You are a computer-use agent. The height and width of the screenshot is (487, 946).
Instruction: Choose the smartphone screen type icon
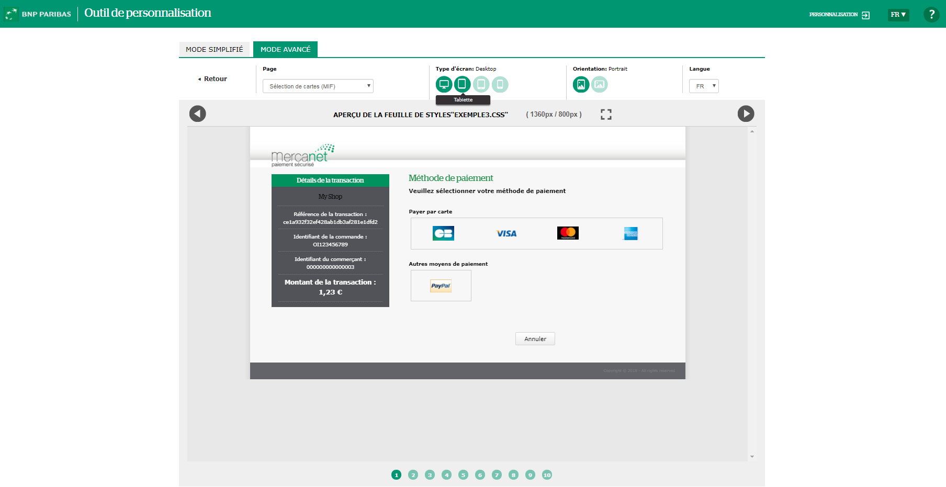[500, 84]
